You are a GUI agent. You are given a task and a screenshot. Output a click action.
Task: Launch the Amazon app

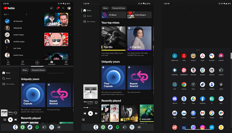[x=193, y=56]
